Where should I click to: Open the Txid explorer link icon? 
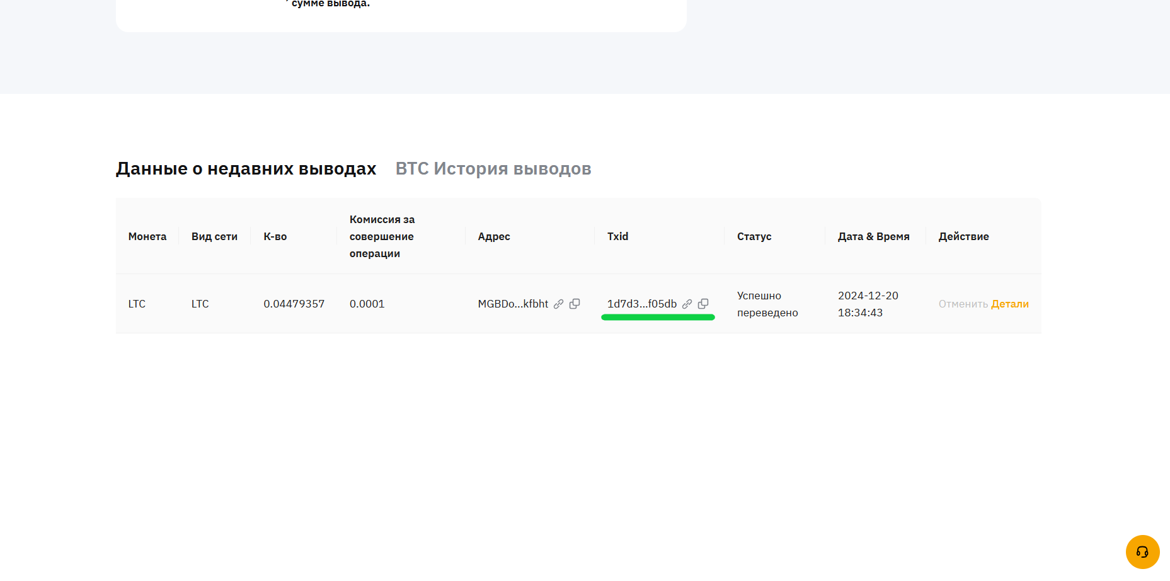click(687, 304)
